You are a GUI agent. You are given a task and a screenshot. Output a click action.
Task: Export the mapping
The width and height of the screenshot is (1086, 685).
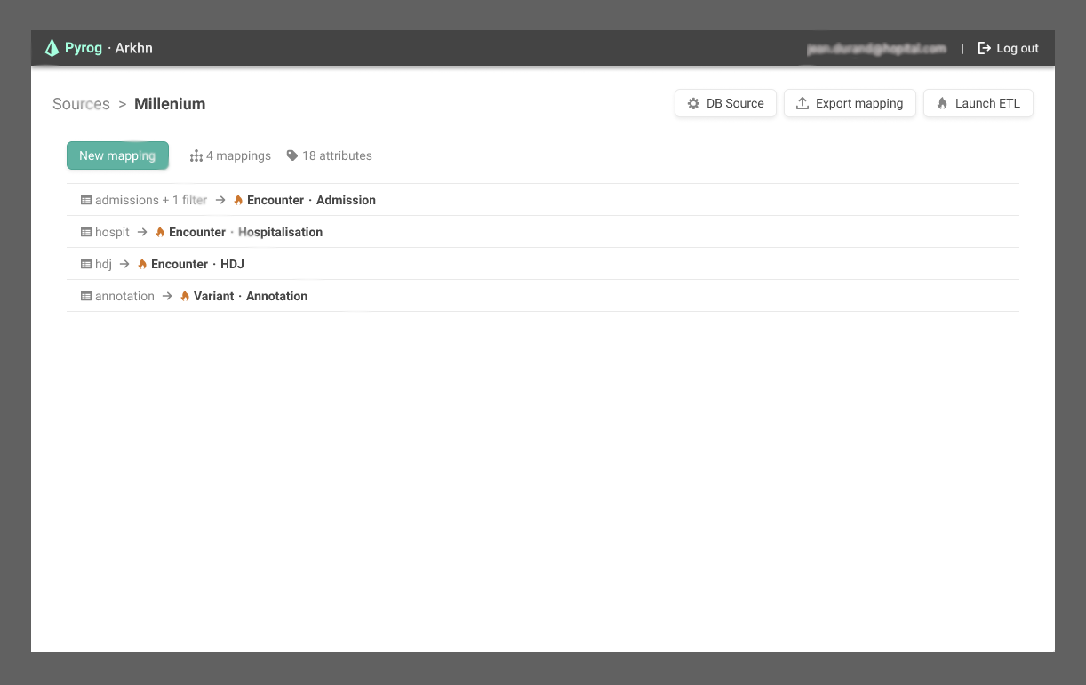point(850,103)
